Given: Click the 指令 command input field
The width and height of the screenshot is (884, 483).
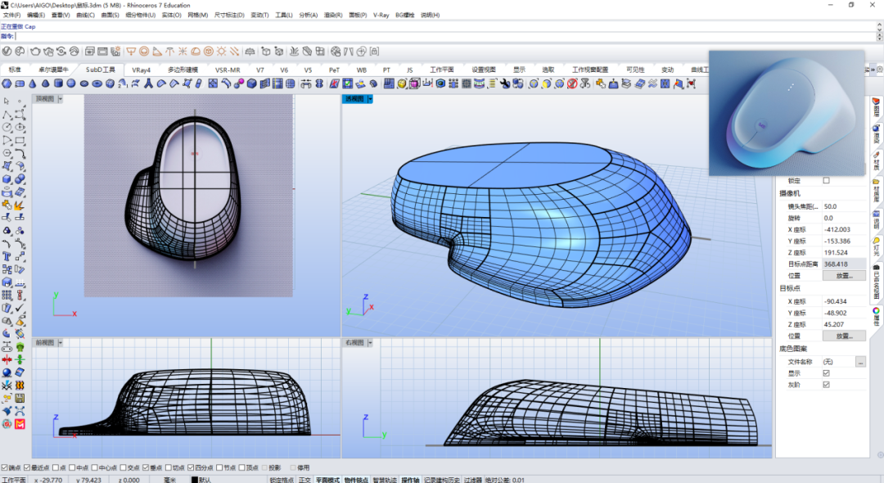Looking at the screenshot, I should pyautogui.click(x=444, y=36).
